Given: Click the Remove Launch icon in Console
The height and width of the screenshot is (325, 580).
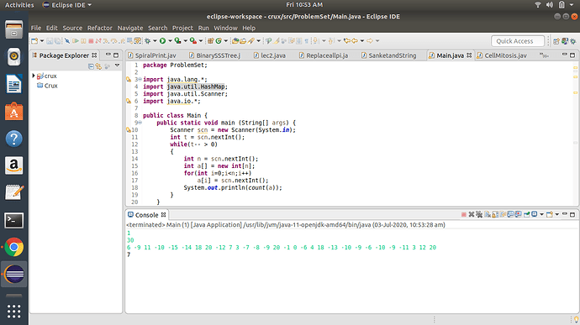Looking at the screenshot, I should click(472, 214).
